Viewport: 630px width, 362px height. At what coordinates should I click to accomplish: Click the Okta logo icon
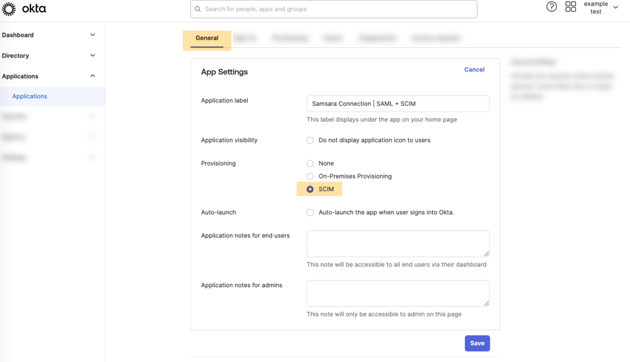(x=9, y=9)
